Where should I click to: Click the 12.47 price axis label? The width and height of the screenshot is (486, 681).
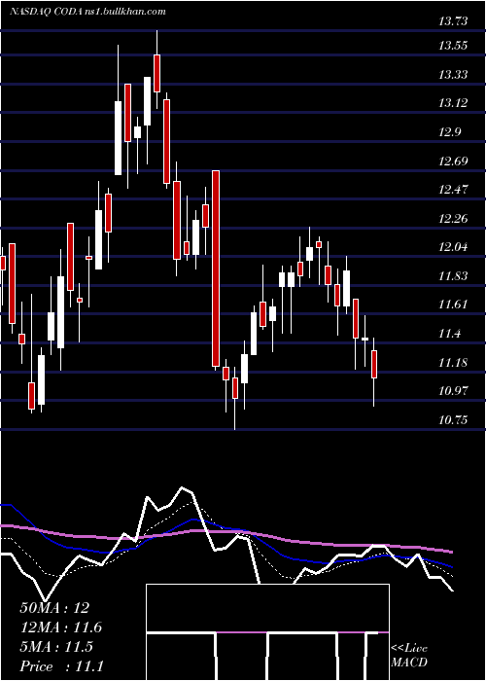point(453,190)
